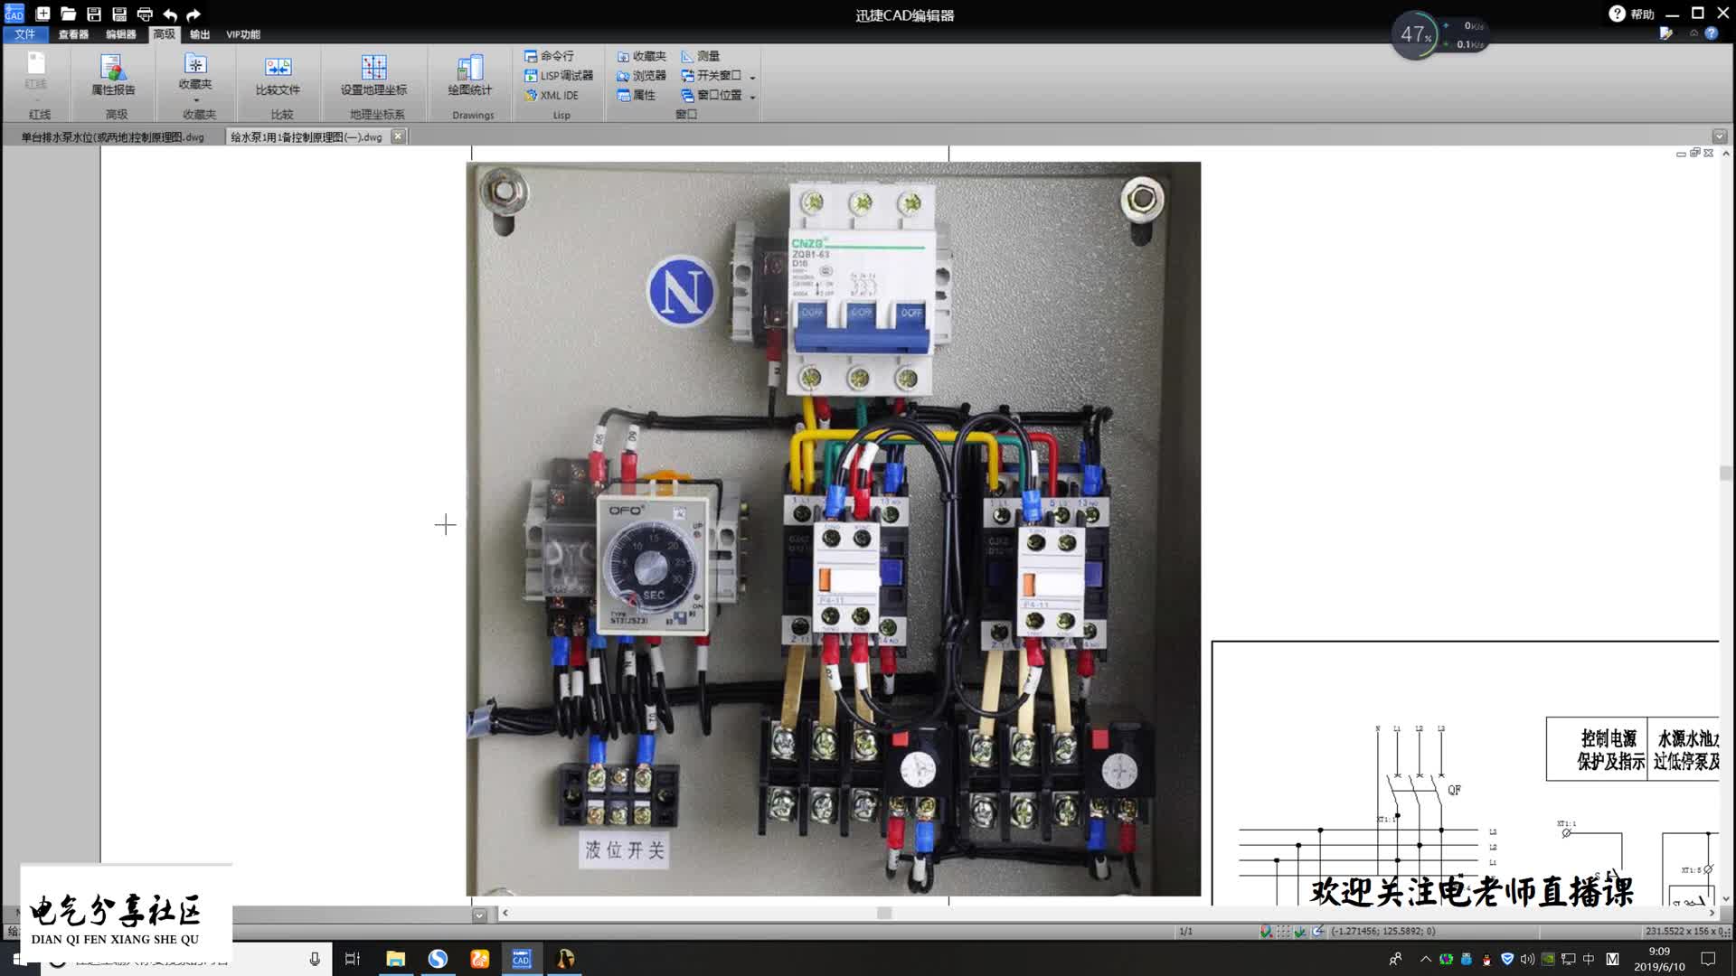Expand the 收藏夹 button dropdown arrow

click(x=195, y=100)
